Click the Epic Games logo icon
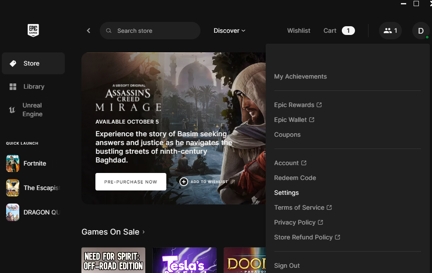Viewport: 432px width, 273px height. pos(33,31)
